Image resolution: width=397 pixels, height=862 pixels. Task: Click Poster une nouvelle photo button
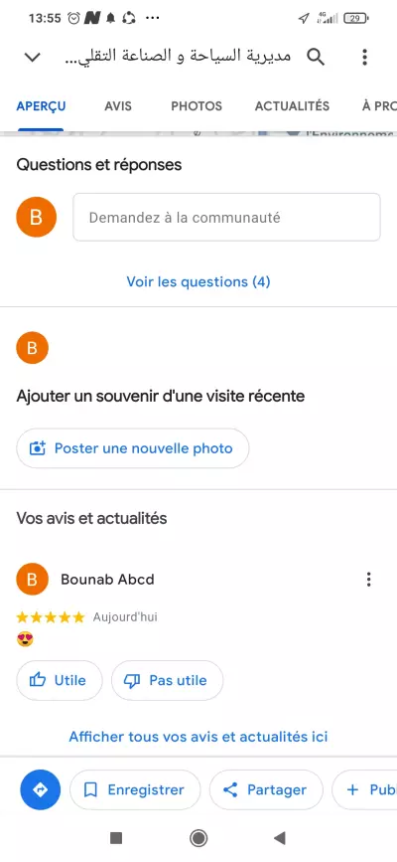133,448
